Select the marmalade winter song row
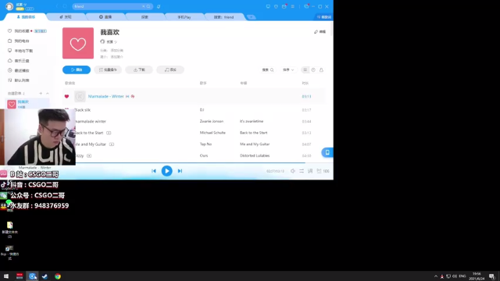 194,122
